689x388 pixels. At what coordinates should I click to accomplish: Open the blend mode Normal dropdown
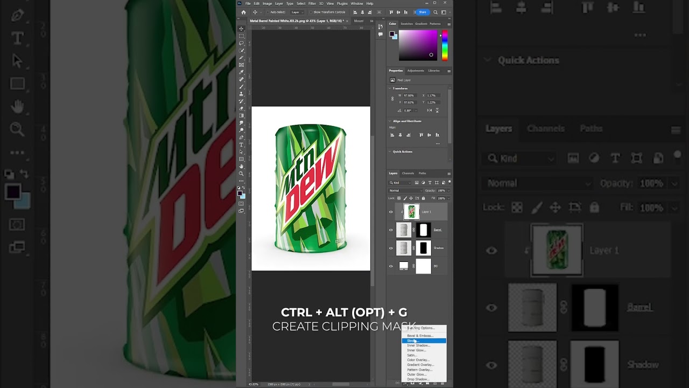(x=406, y=190)
